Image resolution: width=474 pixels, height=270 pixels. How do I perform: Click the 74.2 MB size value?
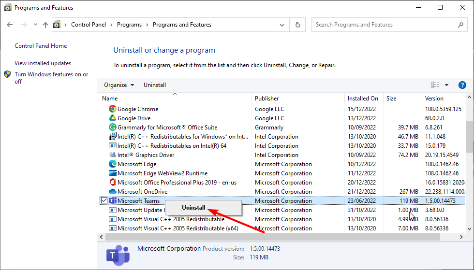pyautogui.click(x=408, y=155)
